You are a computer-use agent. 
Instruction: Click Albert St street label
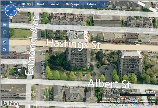(109, 83)
